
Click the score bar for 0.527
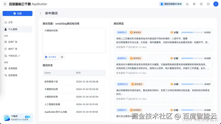[x=192, y=84]
